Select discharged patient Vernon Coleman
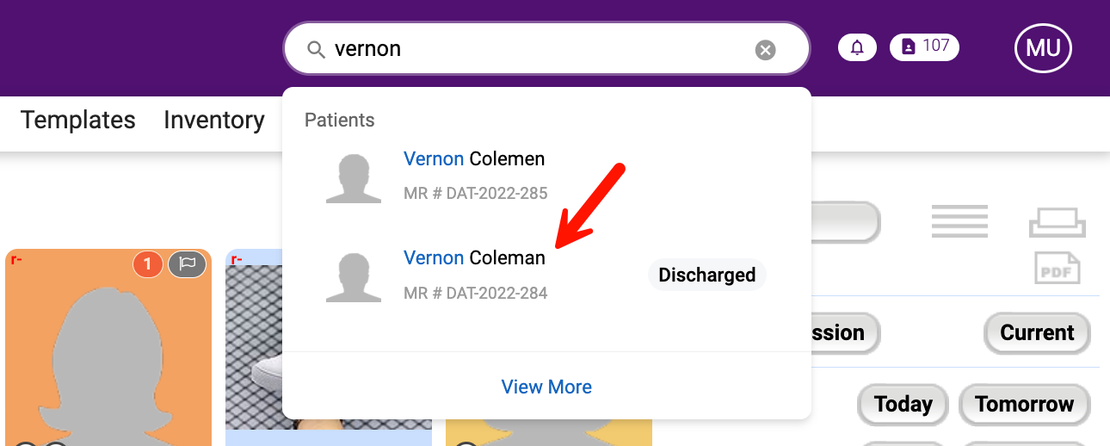The image size is (1110, 446). point(474,257)
